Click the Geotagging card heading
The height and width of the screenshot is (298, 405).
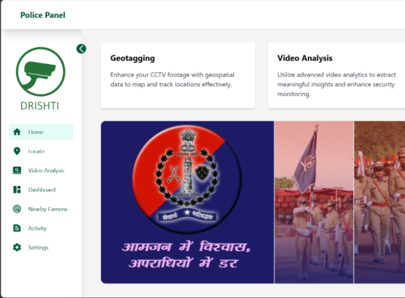point(133,58)
